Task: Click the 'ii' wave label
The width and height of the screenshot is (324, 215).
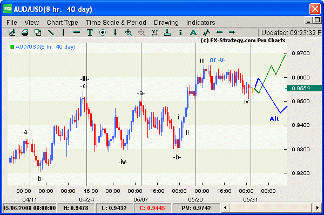Action: 187,132
